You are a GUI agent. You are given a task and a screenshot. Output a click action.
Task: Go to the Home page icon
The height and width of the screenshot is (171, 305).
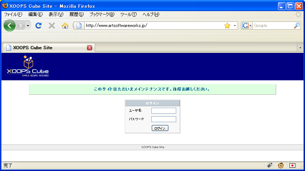point(65,26)
